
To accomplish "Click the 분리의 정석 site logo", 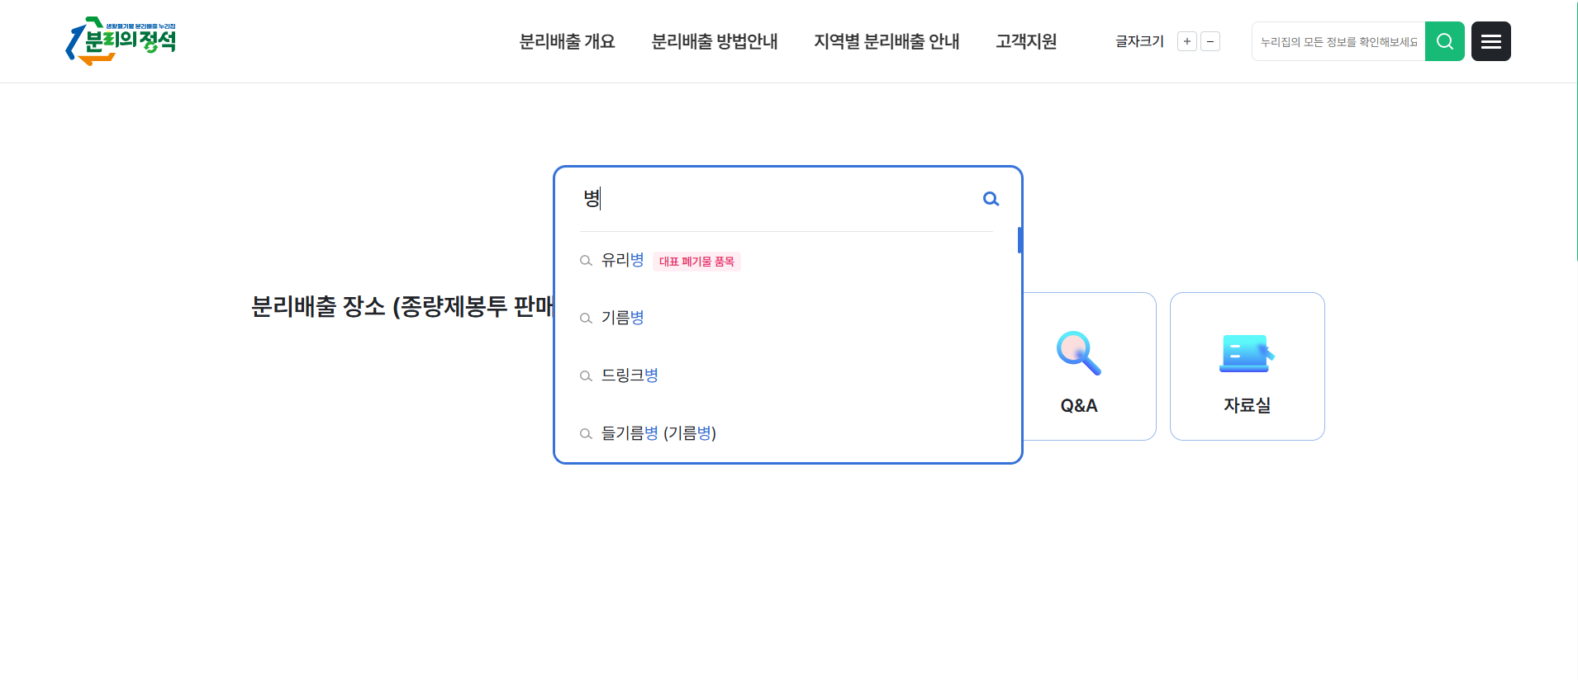I will tap(121, 41).
